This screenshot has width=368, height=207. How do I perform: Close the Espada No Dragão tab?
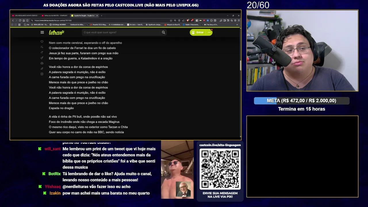[x=97, y=16]
